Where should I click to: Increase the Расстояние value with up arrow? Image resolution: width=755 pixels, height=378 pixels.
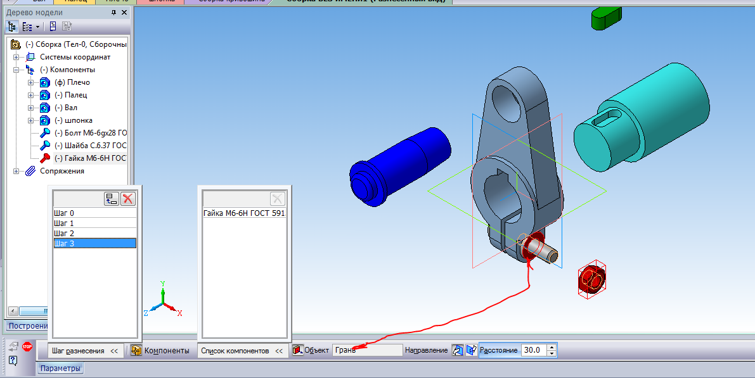click(x=552, y=347)
